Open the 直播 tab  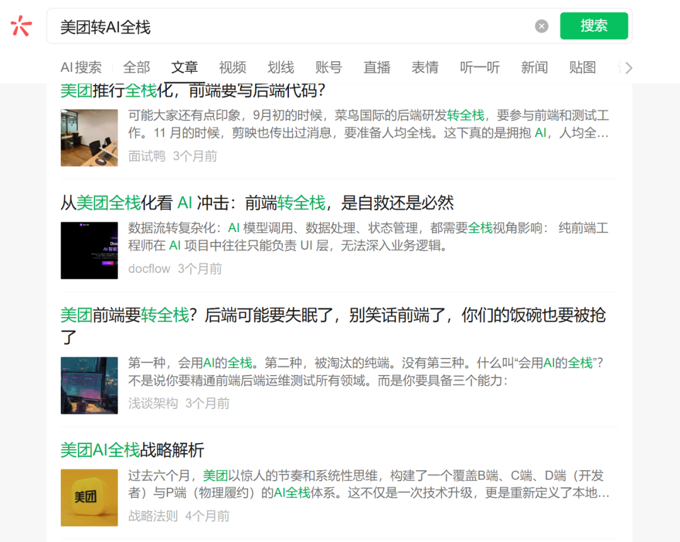pos(377,67)
